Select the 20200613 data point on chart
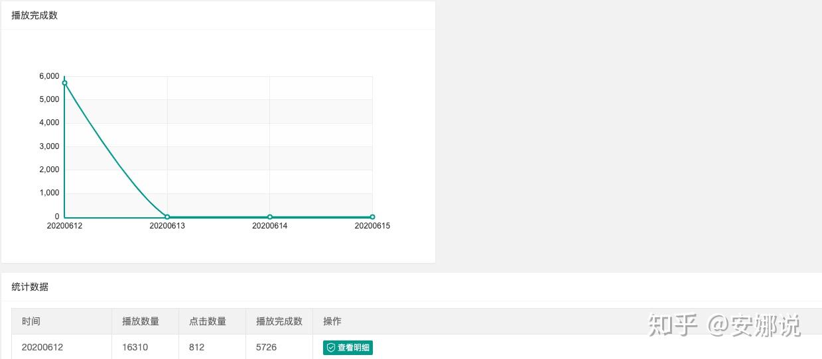This screenshot has height=359, width=822. (167, 217)
